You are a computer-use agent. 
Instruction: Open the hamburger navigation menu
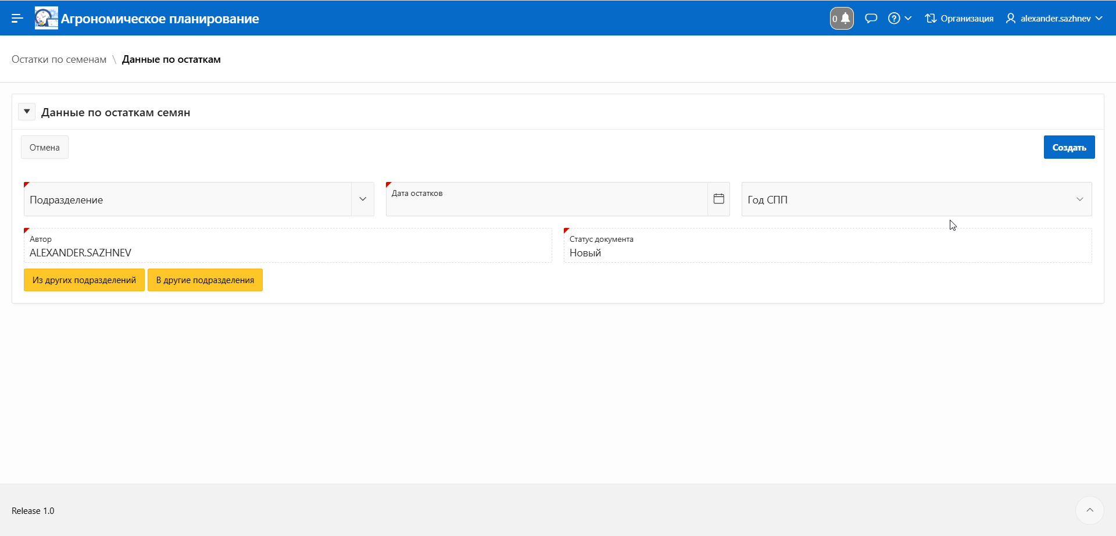point(17,19)
